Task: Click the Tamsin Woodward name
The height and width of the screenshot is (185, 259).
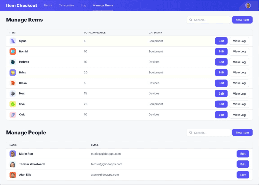Action: (x=32, y=164)
